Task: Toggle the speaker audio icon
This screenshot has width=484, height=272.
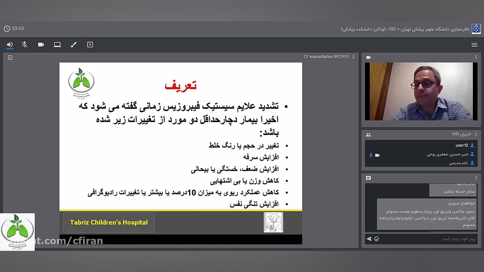Action: tap(10, 45)
